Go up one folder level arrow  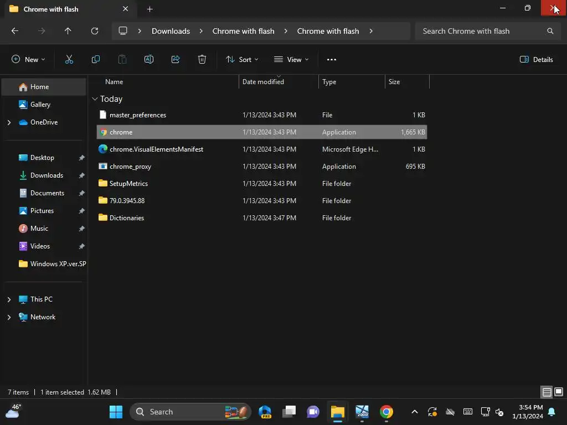[x=68, y=31]
